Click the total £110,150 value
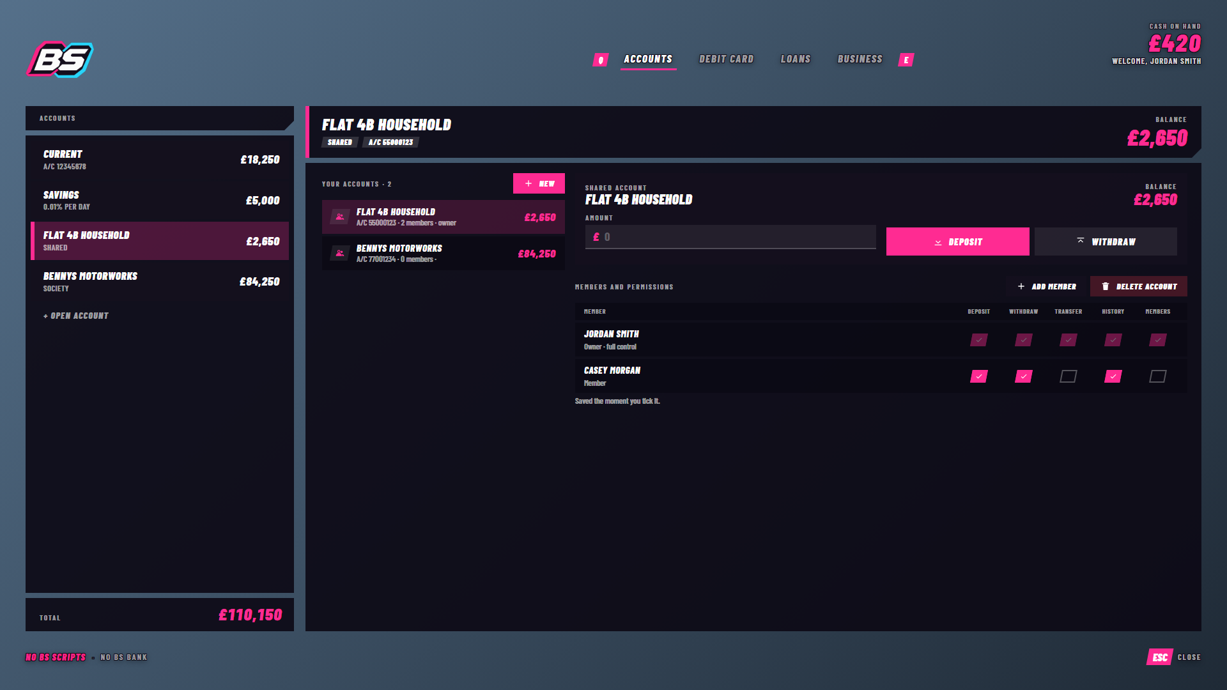The width and height of the screenshot is (1227, 690). click(251, 615)
